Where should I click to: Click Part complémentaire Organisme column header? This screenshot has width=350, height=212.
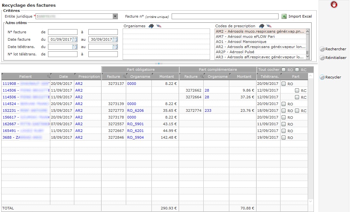pyautogui.click(x=216, y=77)
